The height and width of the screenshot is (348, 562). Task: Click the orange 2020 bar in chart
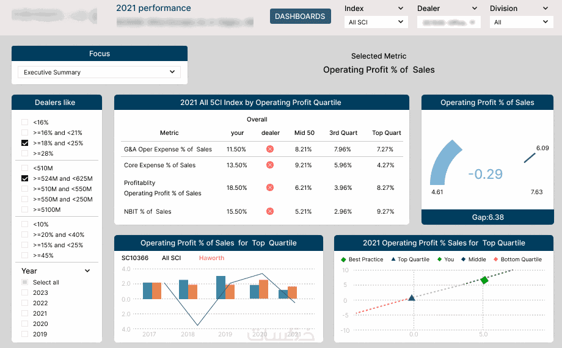tap(263, 289)
